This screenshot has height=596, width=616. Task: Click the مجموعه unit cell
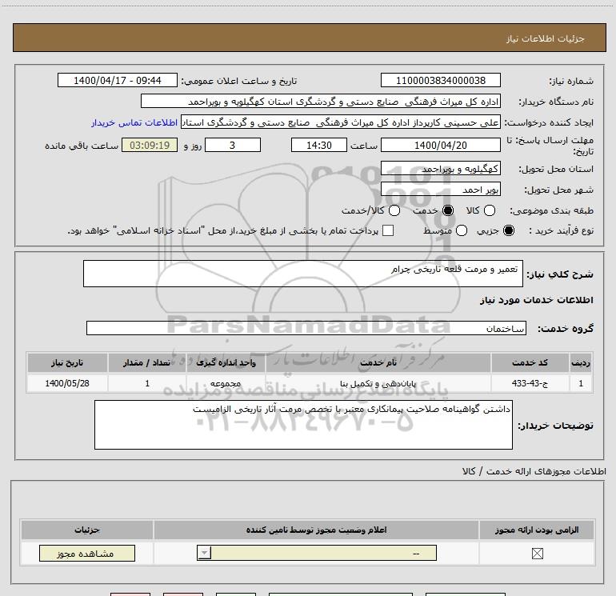pyautogui.click(x=226, y=383)
